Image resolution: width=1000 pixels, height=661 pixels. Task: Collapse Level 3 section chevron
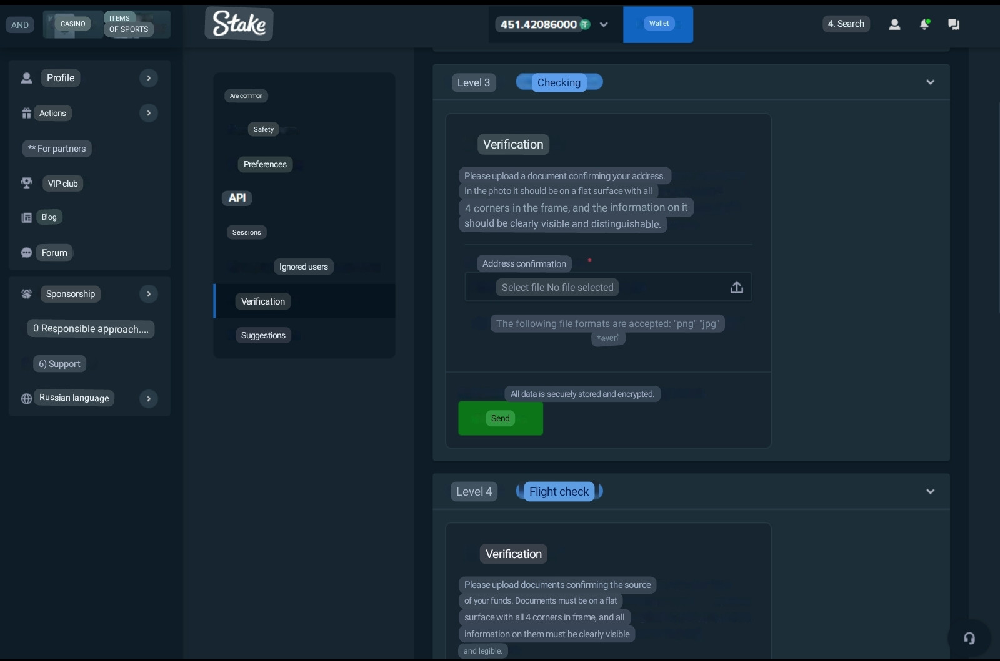[x=930, y=82]
